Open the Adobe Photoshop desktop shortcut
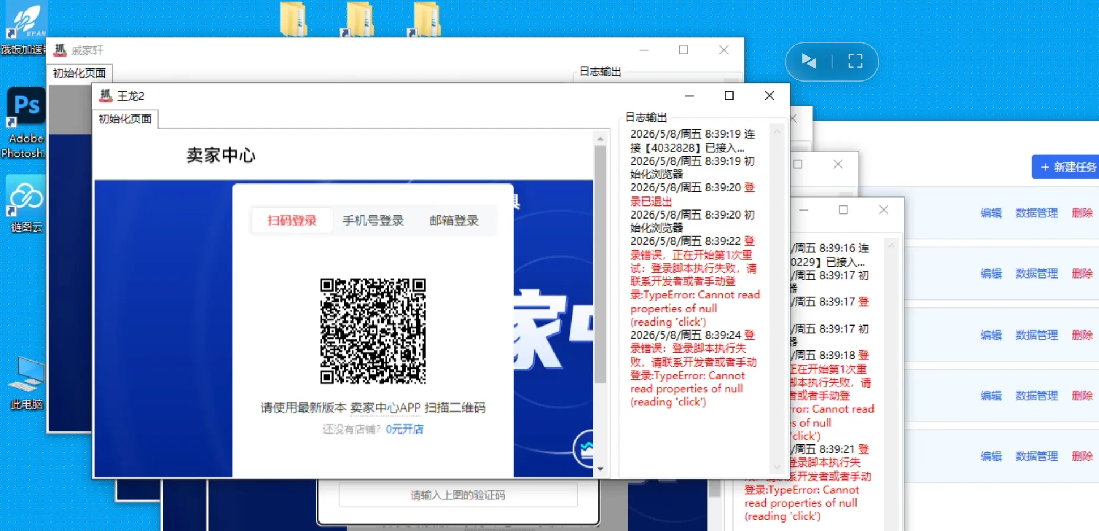This screenshot has height=531, width=1099. (x=25, y=123)
